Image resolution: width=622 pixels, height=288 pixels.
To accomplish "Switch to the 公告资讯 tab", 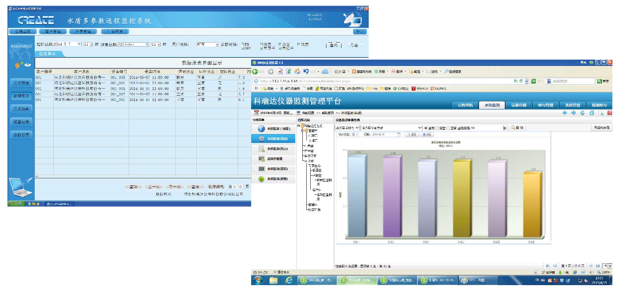I will [x=465, y=105].
